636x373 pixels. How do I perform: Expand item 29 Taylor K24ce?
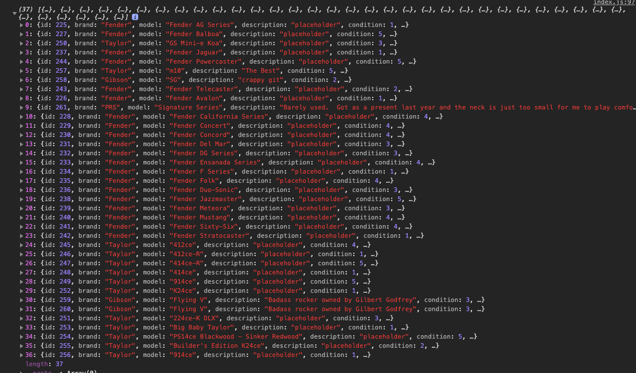pyautogui.click(x=21, y=290)
